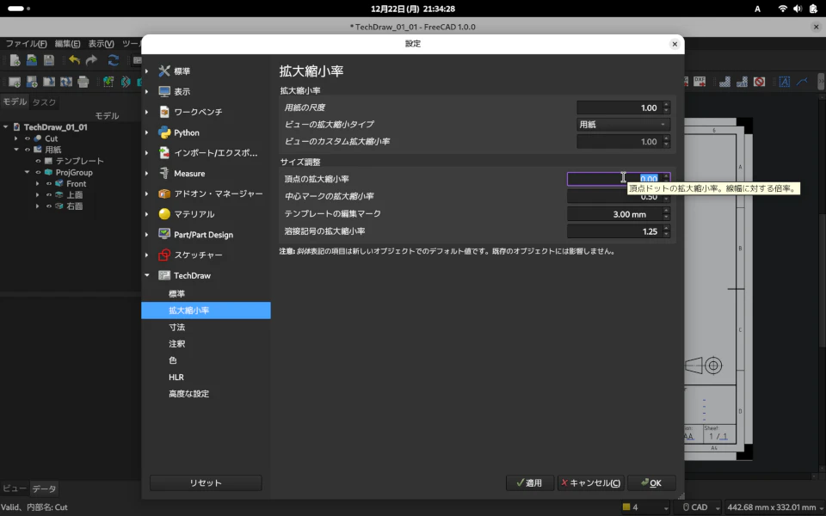Expand the アドオン・マネージャー category arrow

pyautogui.click(x=147, y=193)
